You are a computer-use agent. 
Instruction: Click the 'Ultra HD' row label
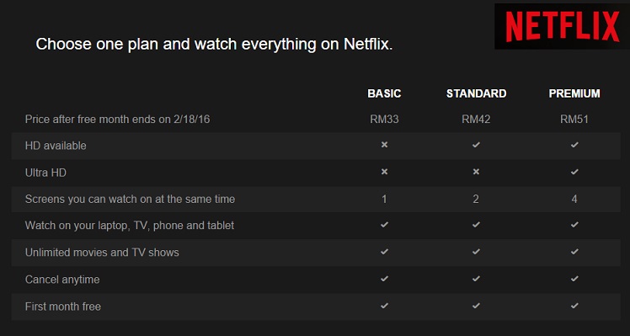tap(45, 173)
